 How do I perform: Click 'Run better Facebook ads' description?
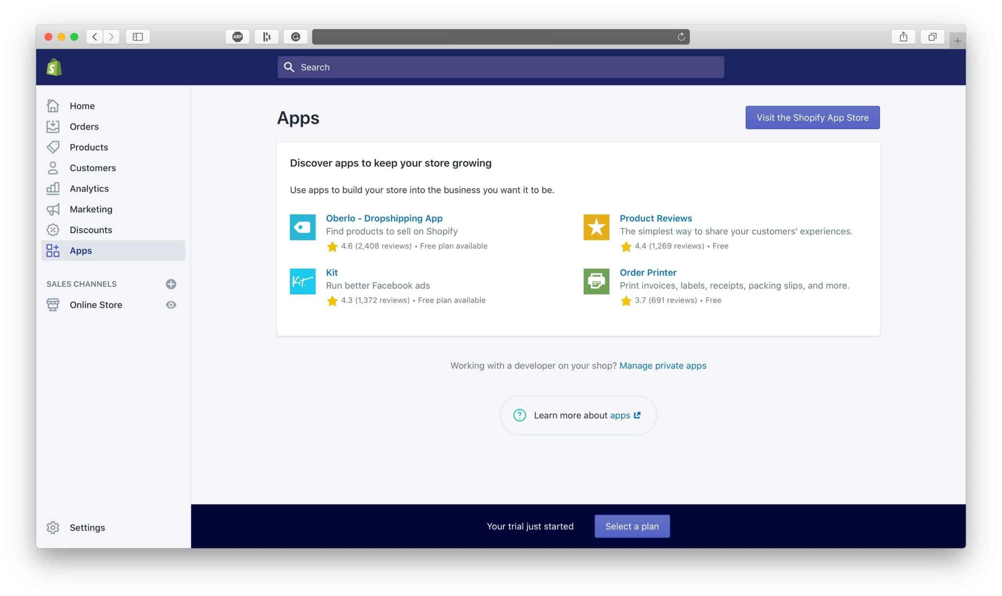377,285
